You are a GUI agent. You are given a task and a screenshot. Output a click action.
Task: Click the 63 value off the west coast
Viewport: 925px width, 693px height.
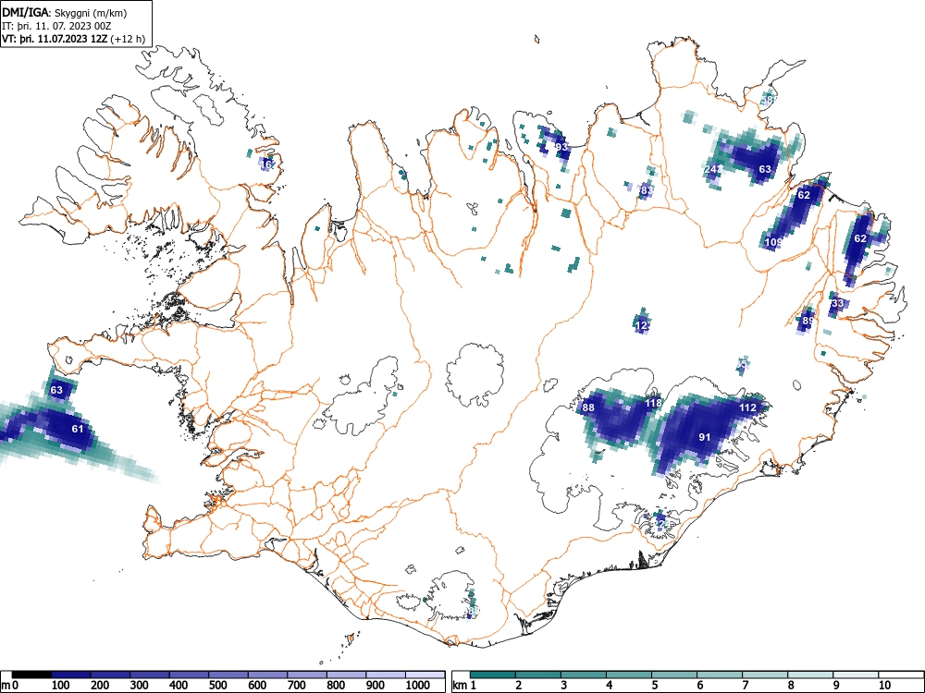point(56,390)
